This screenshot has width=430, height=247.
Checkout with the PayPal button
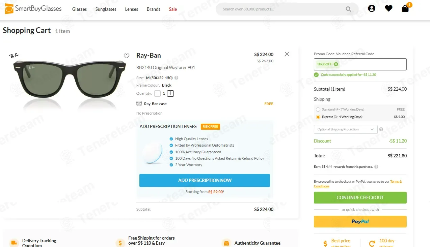click(360, 221)
